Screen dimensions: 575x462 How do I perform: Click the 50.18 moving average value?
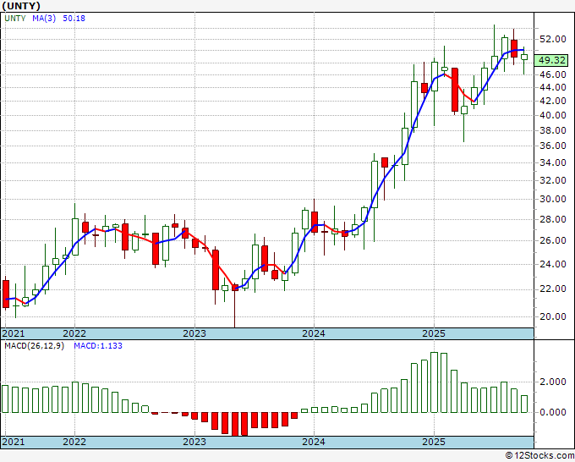(73, 18)
